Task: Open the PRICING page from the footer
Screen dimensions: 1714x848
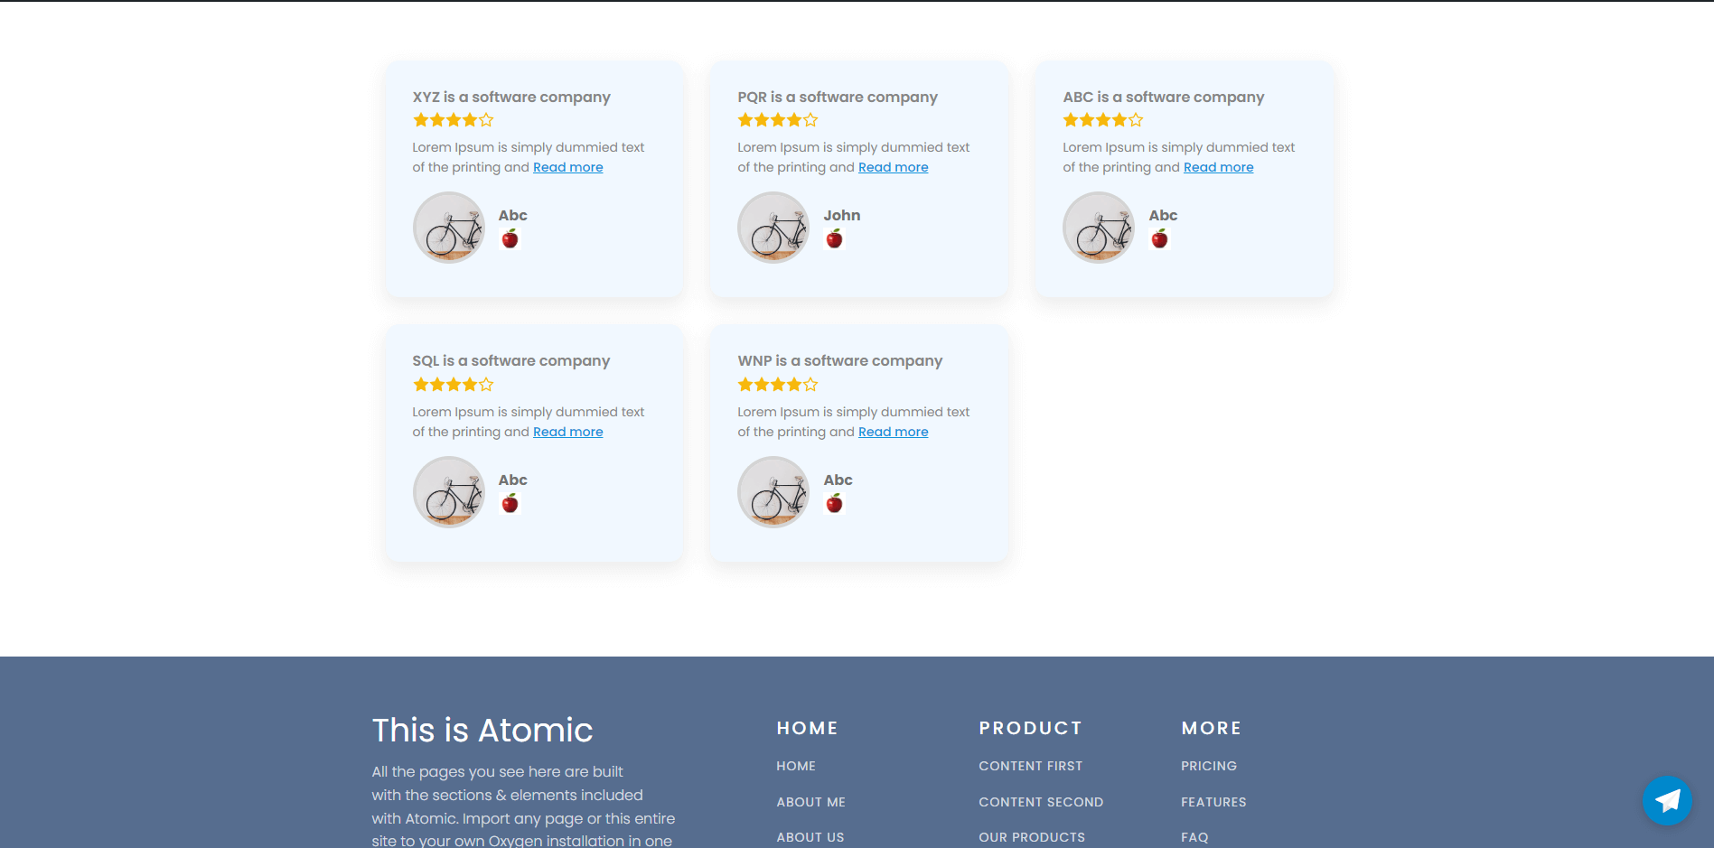Action: pyautogui.click(x=1208, y=766)
